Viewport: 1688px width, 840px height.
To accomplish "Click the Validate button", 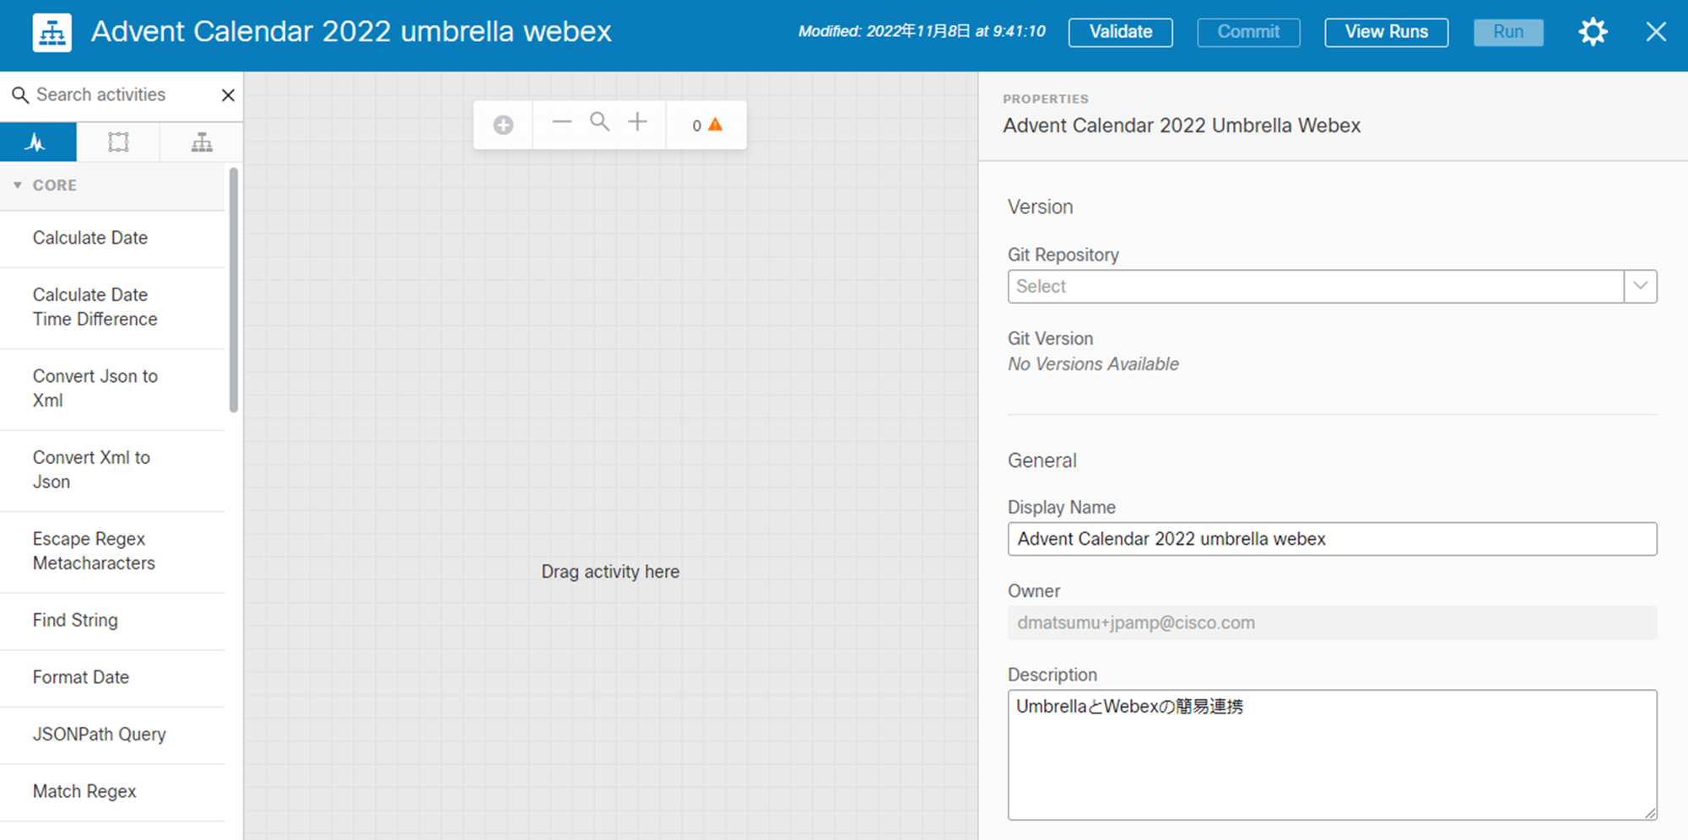I will [x=1121, y=32].
